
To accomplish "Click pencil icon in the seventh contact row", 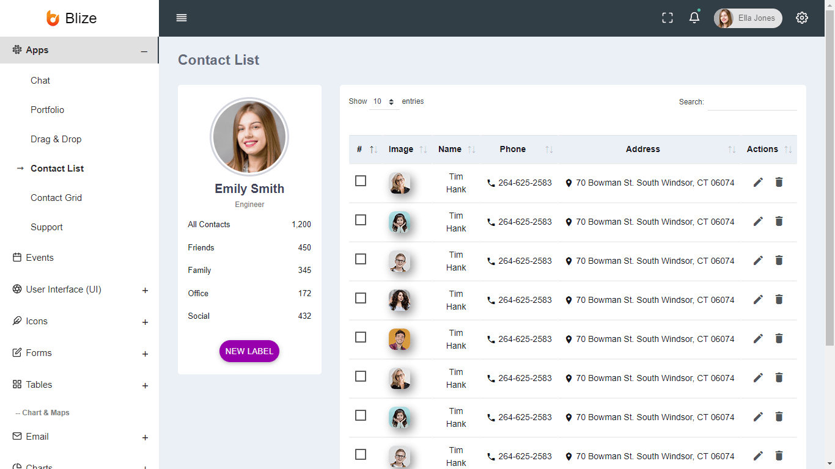I will (x=758, y=416).
